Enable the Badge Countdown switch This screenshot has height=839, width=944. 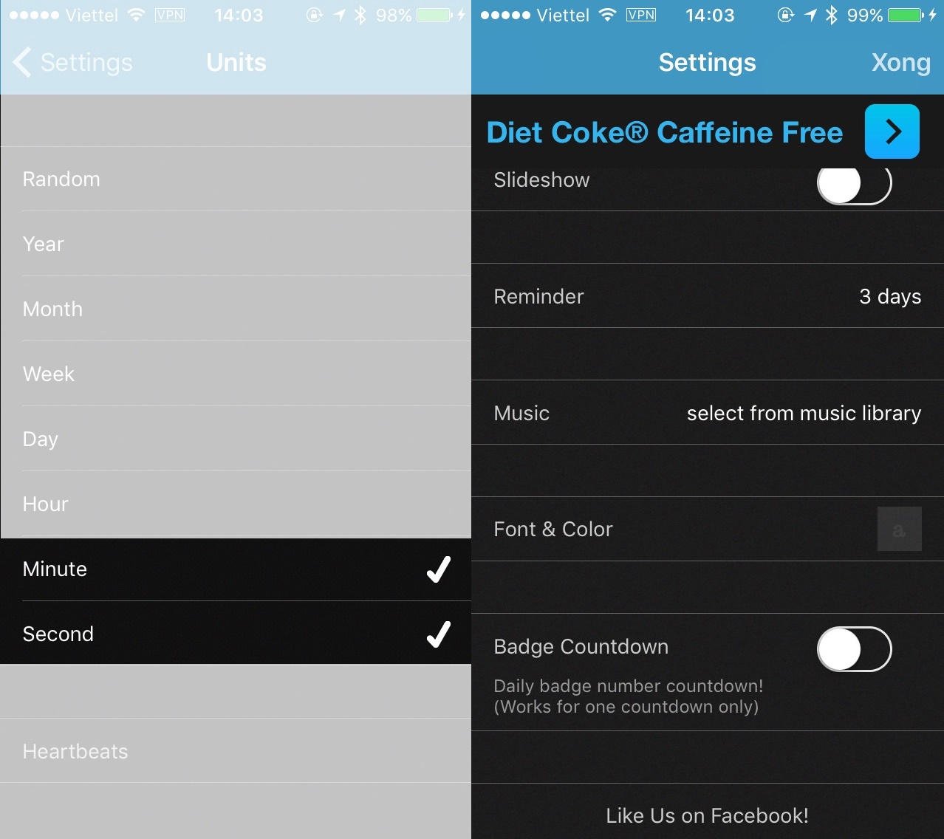[854, 649]
